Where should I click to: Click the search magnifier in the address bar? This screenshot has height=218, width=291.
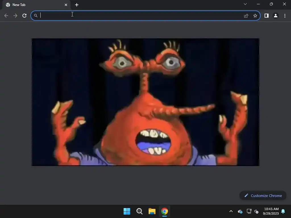(x=36, y=16)
